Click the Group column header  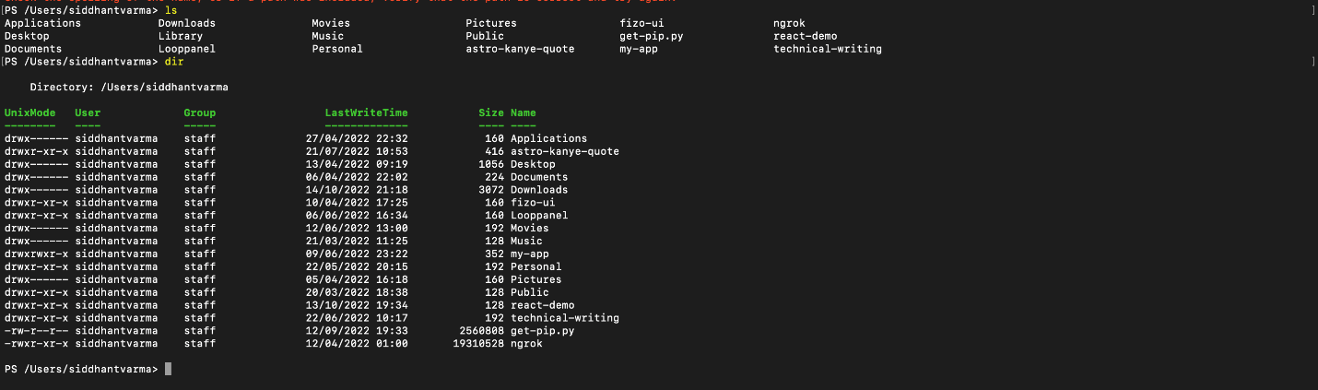(200, 112)
